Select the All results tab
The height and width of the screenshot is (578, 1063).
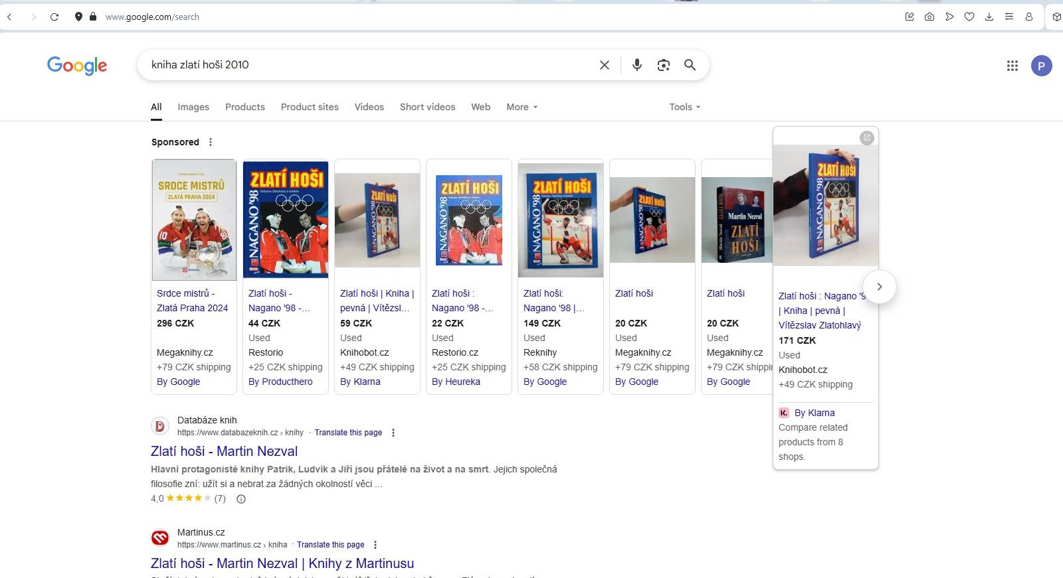pyautogui.click(x=156, y=107)
